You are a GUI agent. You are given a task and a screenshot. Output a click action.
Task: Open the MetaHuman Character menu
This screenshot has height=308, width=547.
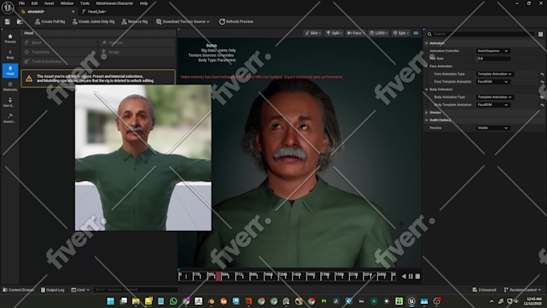click(x=114, y=3)
